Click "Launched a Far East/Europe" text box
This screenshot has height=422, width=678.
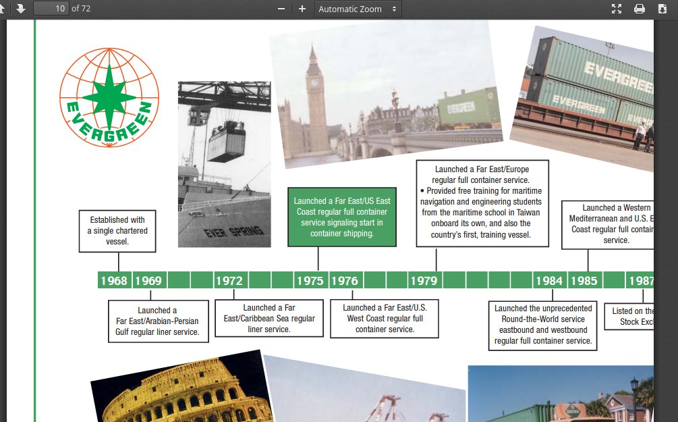pos(482,203)
